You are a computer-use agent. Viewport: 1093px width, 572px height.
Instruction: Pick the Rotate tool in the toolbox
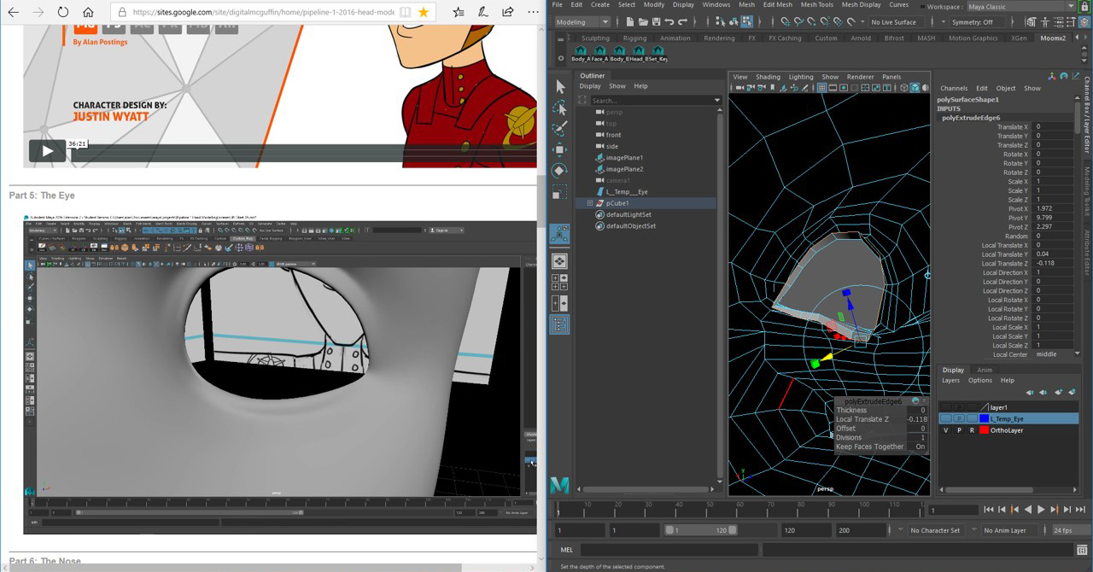tap(560, 171)
